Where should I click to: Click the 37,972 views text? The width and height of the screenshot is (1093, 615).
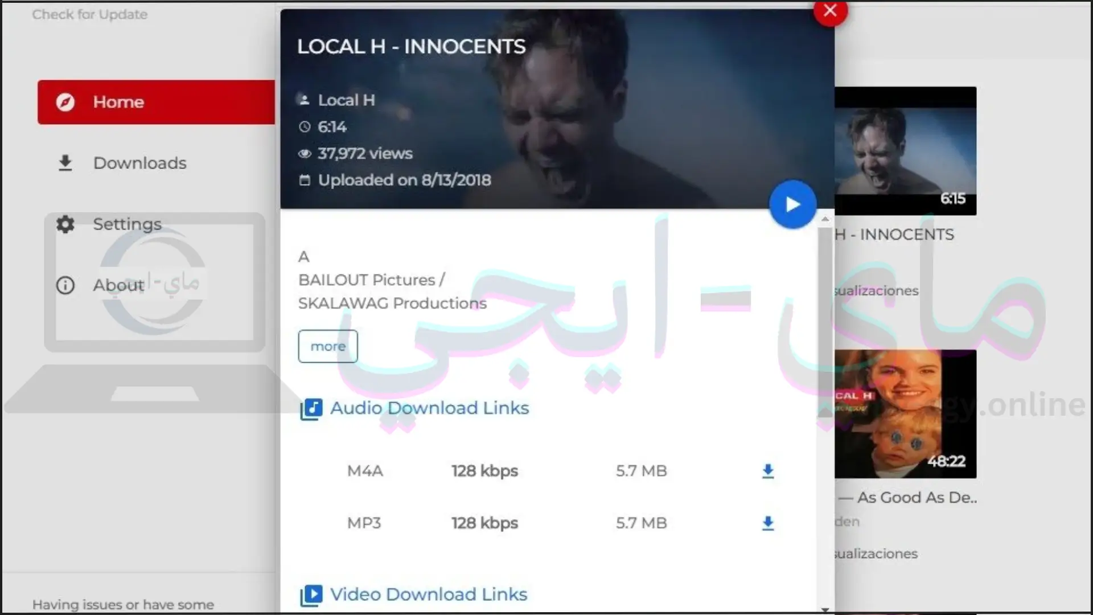point(365,153)
